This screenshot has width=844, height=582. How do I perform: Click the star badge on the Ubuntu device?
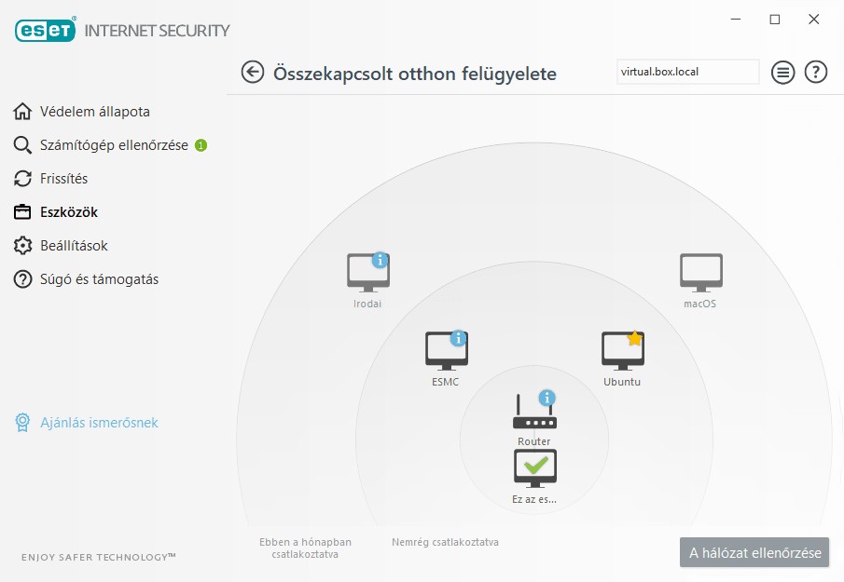coord(634,338)
